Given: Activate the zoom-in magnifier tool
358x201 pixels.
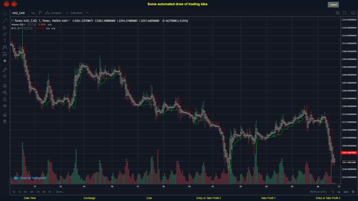Looking at the screenshot, I should pyautogui.click(x=5, y=76).
